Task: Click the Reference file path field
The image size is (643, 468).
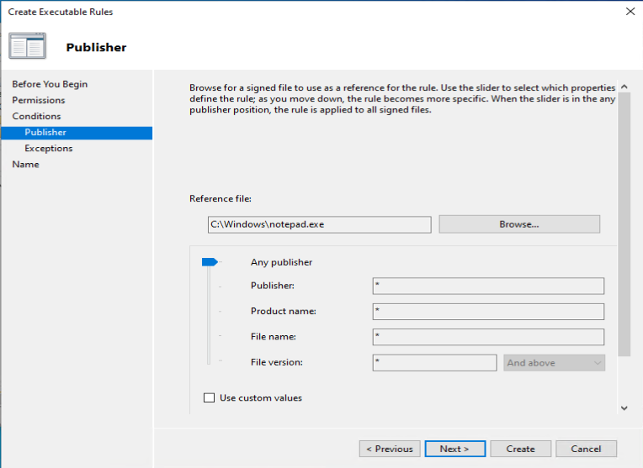Action: (x=320, y=224)
